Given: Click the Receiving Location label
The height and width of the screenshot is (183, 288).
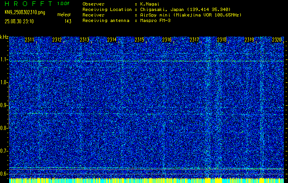Looking at the screenshot, I should coord(107,9).
